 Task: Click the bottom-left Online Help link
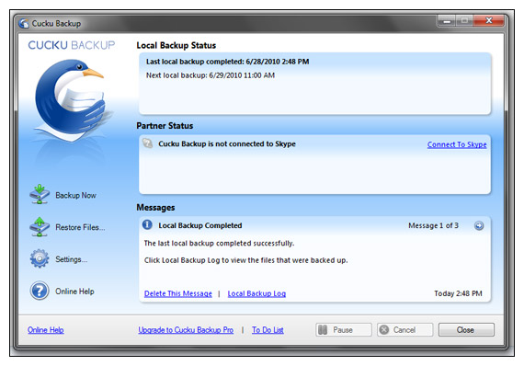(x=46, y=330)
